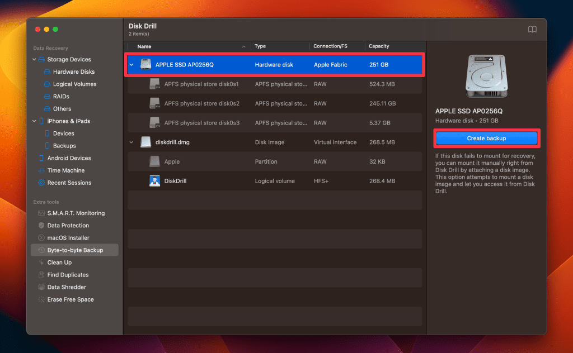Click the Data Shredder icon
The width and height of the screenshot is (573, 353).
[x=41, y=287]
